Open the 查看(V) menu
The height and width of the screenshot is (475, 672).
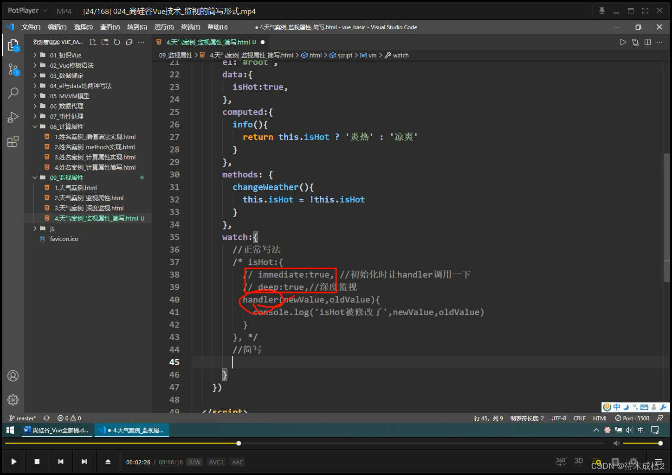[x=110, y=27]
